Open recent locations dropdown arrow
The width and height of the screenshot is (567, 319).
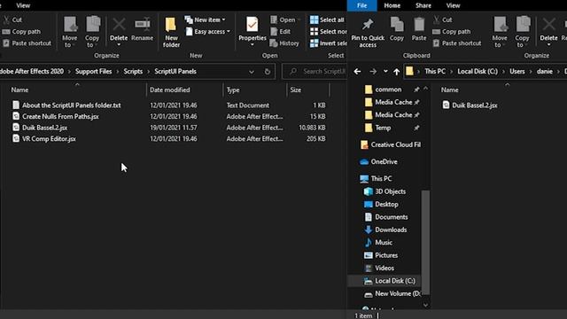coord(385,71)
